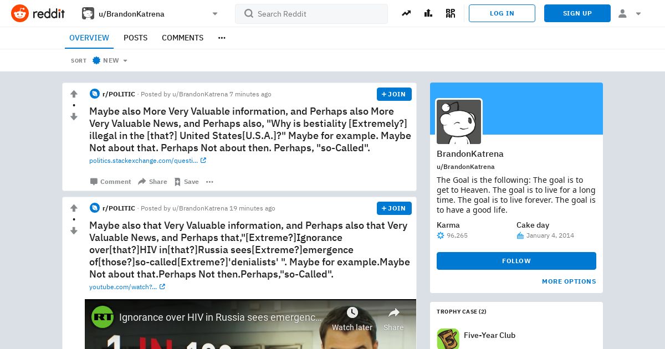This screenshot has width=665, height=349.
Task: Click the Five-Year Club trophy icon
Action: pos(448,338)
